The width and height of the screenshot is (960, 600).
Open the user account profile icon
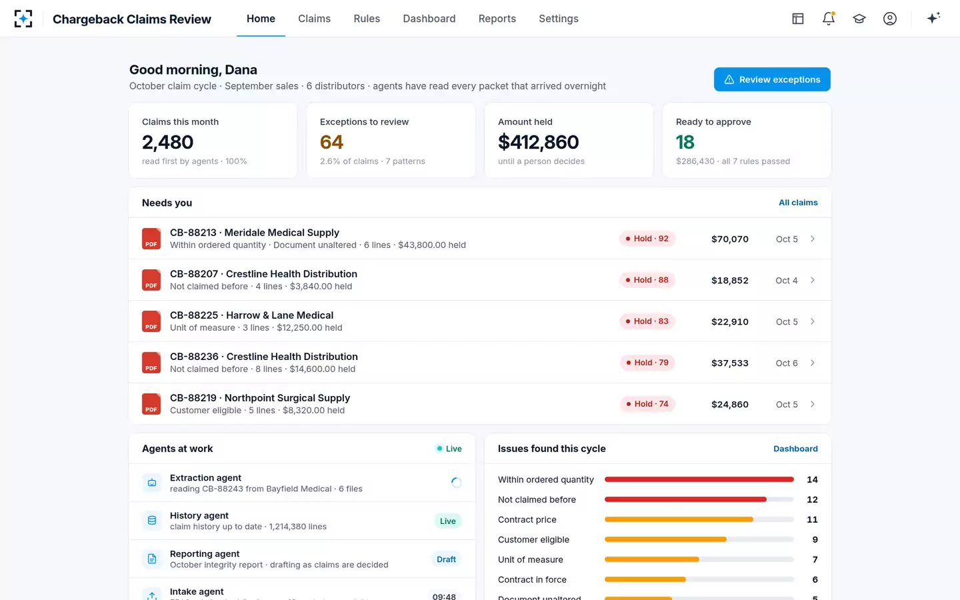point(890,19)
